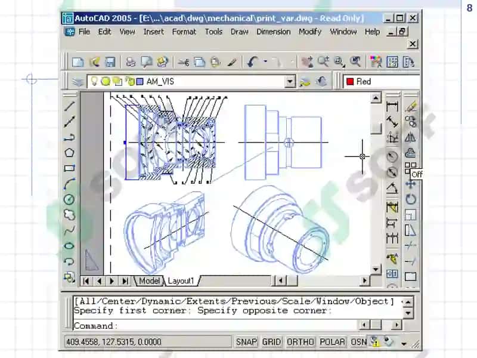Screen dimensions: 477x358
Task: Open the Modify menu
Action: 310,32
